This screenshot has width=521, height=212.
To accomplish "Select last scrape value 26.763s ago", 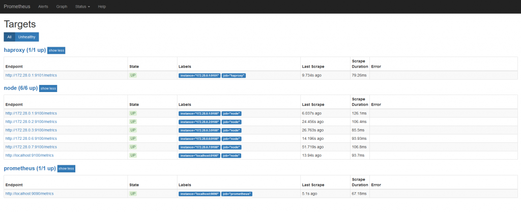I will pyautogui.click(x=313, y=130).
